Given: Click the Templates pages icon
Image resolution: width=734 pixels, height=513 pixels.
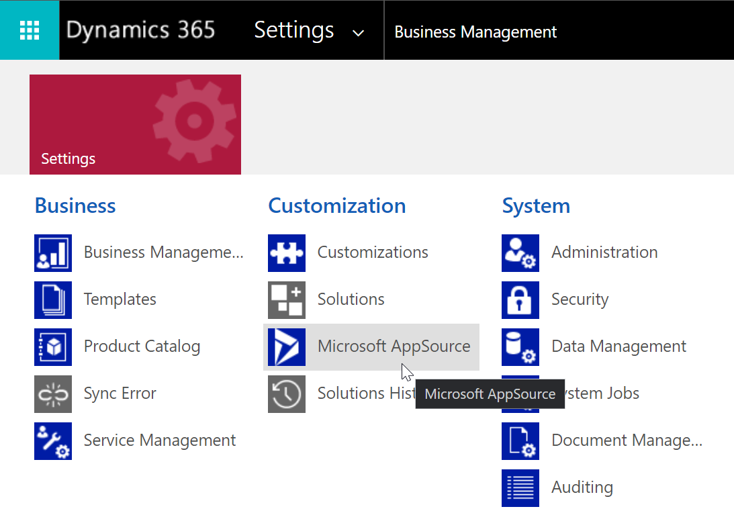Looking at the screenshot, I should [x=53, y=300].
